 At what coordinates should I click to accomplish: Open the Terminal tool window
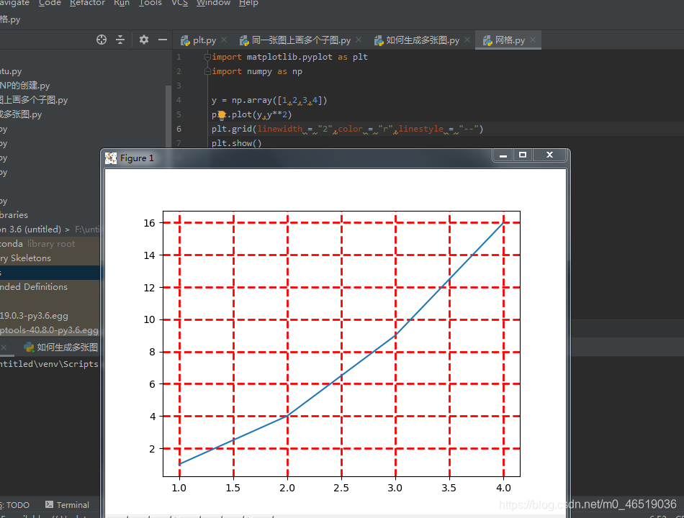click(67, 504)
